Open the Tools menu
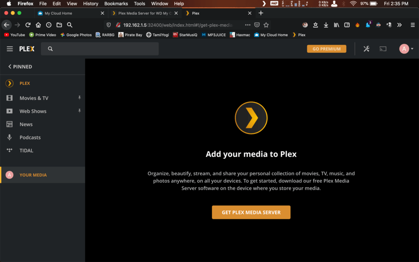This screenshot has width=419, height=262. 140,3
